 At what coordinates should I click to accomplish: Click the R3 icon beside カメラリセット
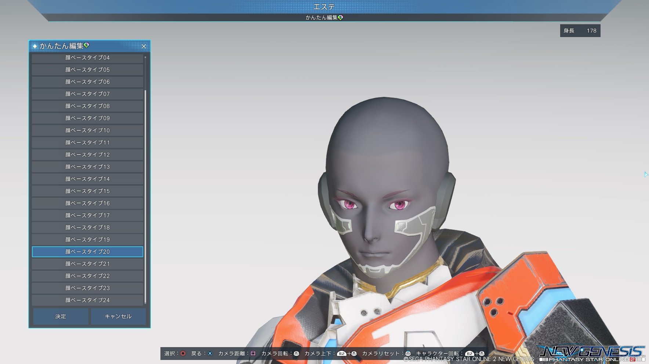point(408,353)
